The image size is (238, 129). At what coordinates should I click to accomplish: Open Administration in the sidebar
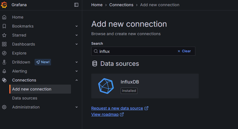click(26, 107)
